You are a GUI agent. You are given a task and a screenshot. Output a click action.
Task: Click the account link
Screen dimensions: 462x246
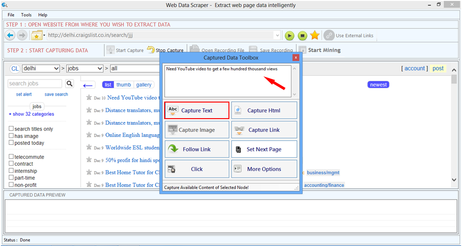pos(415,69)
